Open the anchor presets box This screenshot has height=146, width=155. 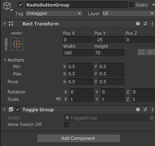tap(17, 44)
